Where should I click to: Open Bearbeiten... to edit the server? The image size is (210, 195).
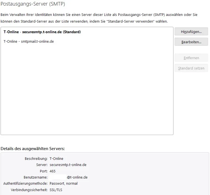click(x=191, y=42)
